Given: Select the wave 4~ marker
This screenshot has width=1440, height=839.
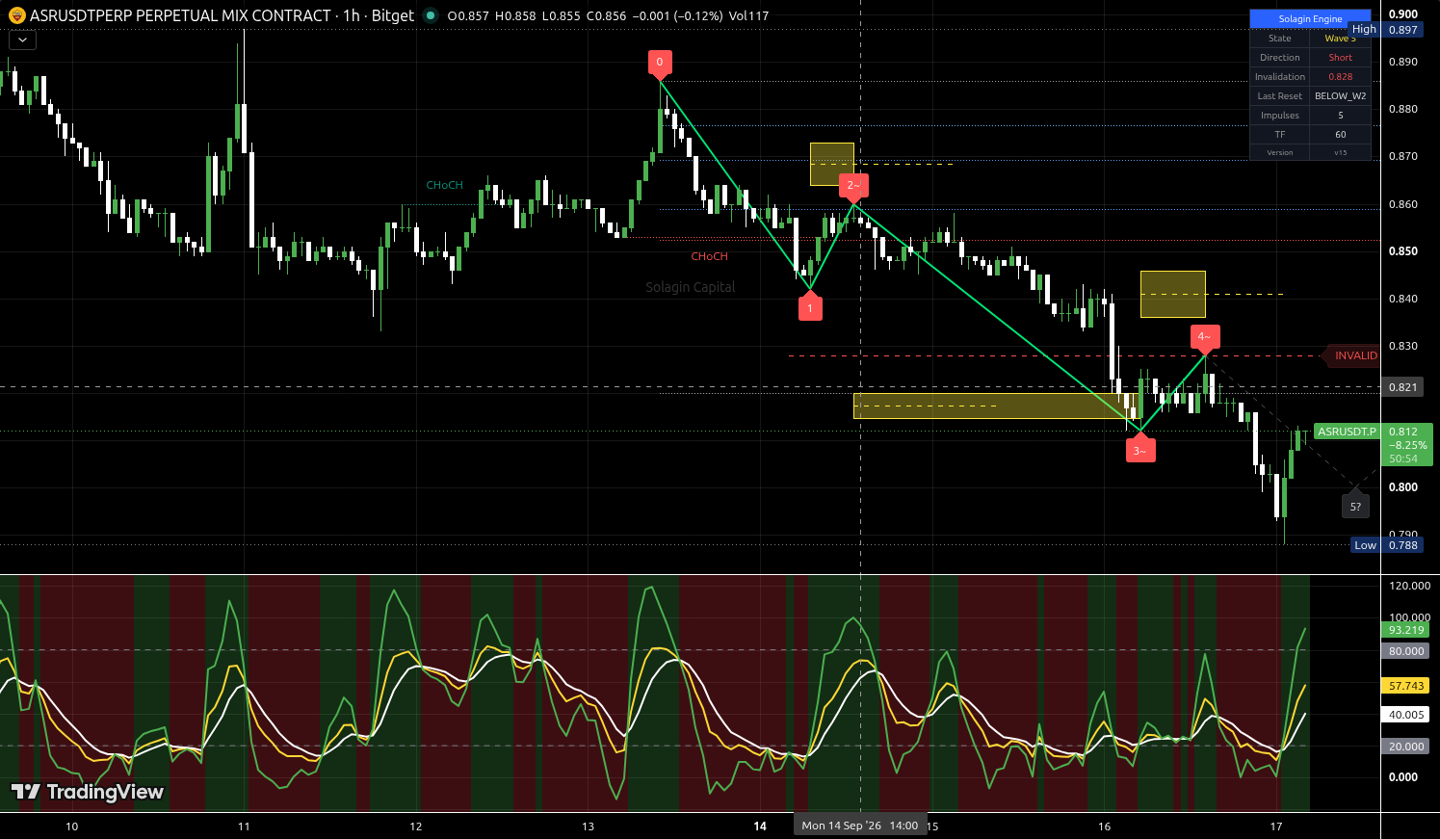Looking at the screenshot, I should coord(1205,337).
